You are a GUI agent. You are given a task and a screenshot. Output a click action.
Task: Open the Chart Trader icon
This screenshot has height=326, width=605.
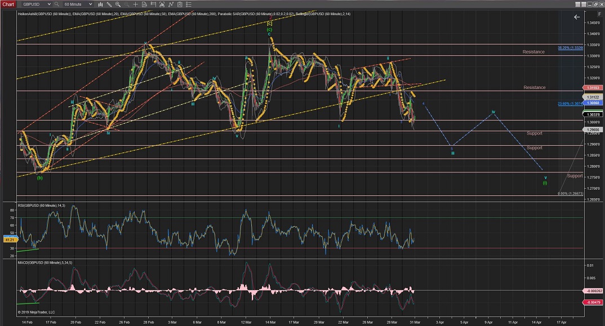click(153, 5)
